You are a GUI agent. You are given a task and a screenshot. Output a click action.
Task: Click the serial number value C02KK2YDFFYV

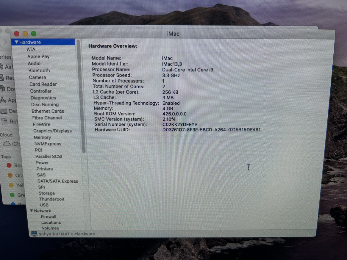180,124
